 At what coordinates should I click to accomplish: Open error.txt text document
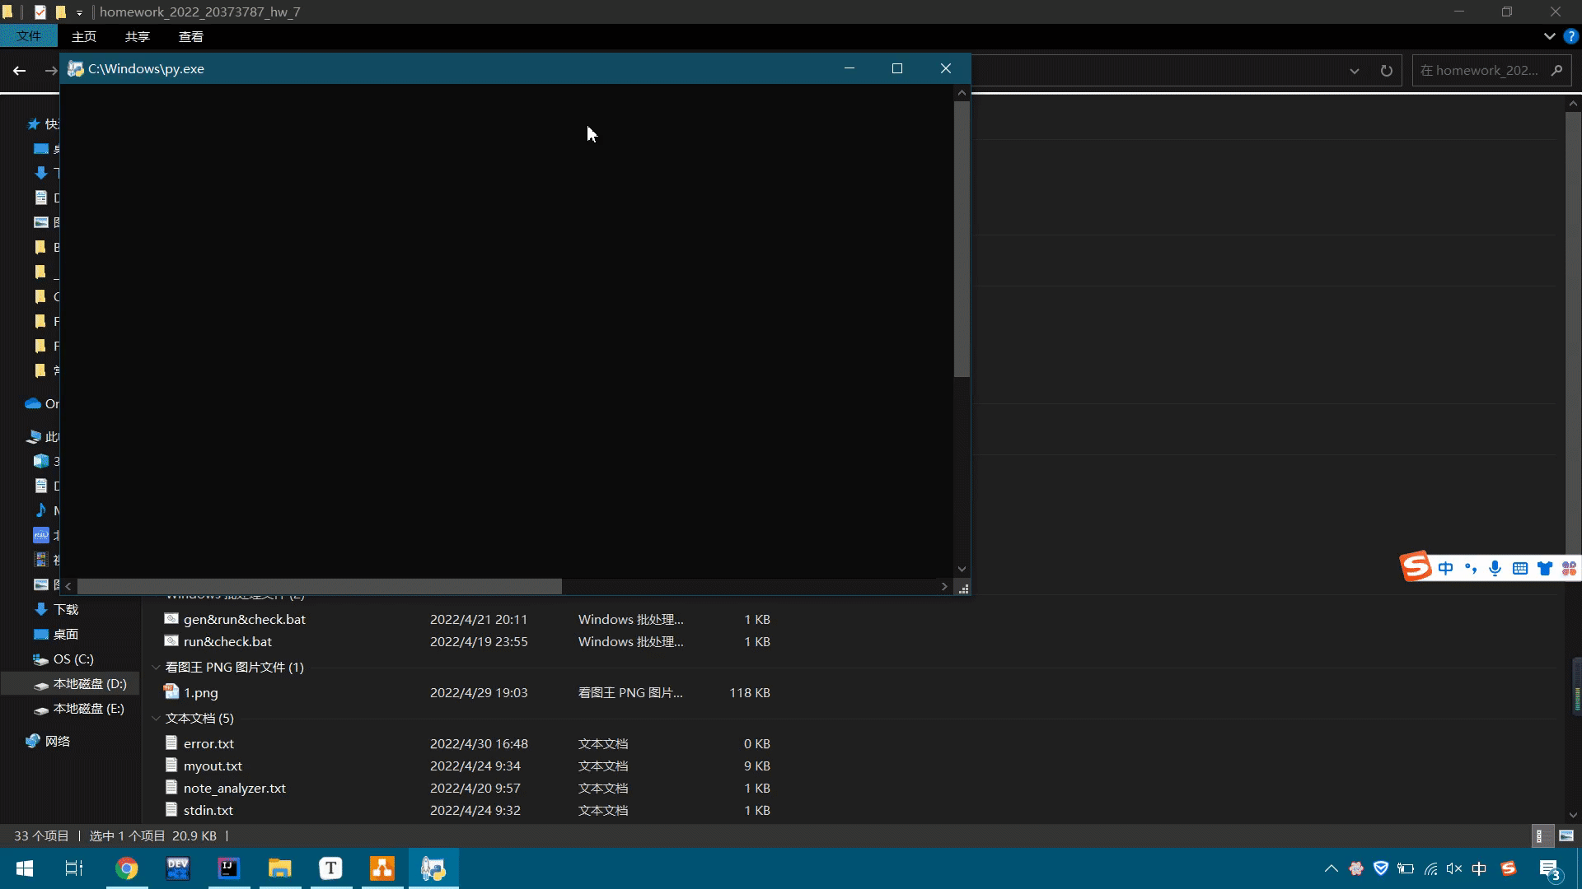coord(208,742)
